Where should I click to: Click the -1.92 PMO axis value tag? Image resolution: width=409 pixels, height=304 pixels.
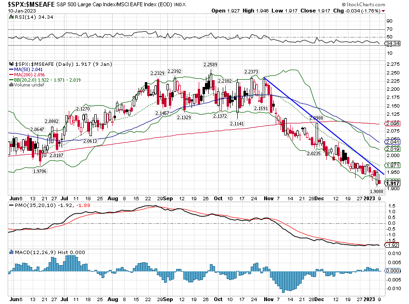392,245
